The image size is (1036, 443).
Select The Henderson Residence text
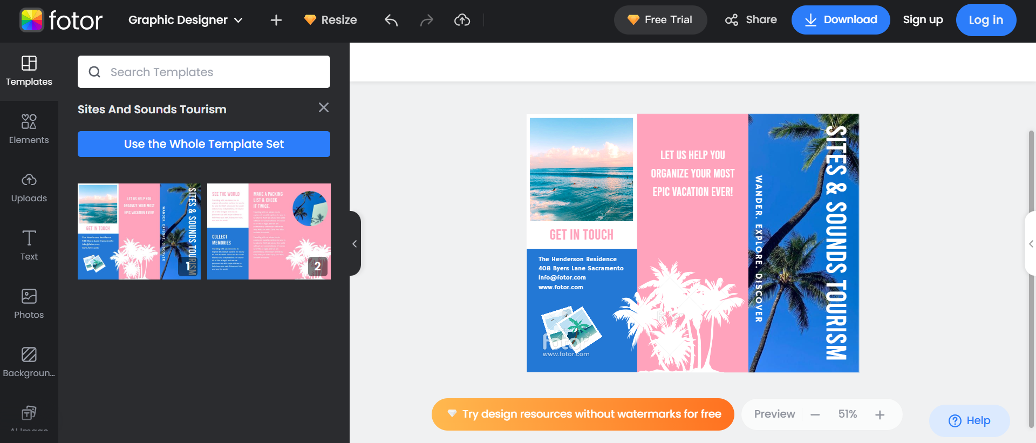click(x=577, y=259)
